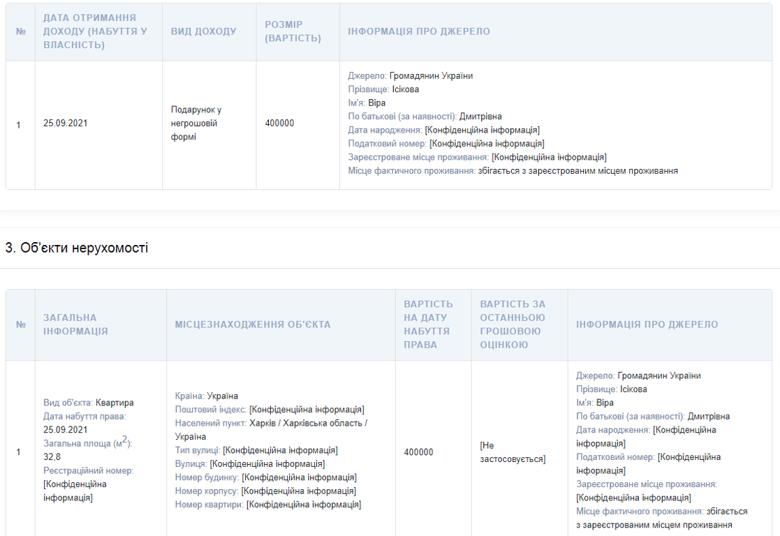Click the 'Вулиця' confidential line
This screenshot has height=536, width=780.
click(250, 463)
